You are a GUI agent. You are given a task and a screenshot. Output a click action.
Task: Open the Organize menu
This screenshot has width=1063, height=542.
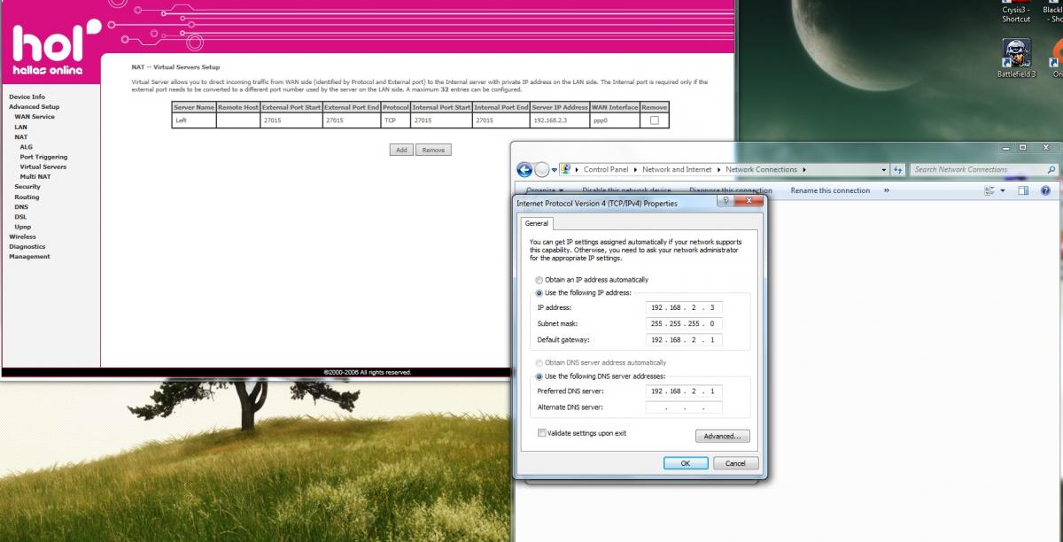tap(543, 190)
